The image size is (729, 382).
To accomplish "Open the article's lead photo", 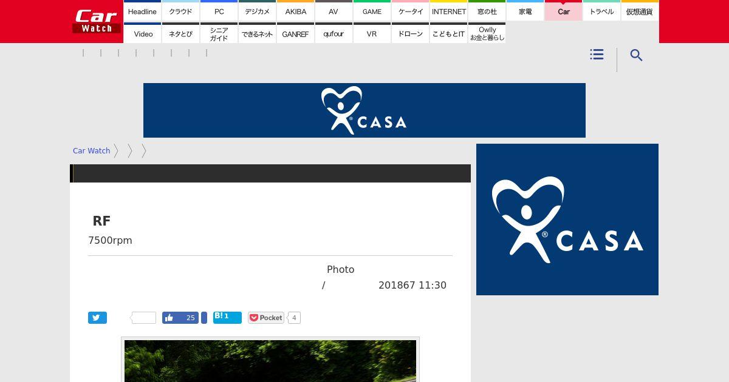I will click(x=270, y=360).
